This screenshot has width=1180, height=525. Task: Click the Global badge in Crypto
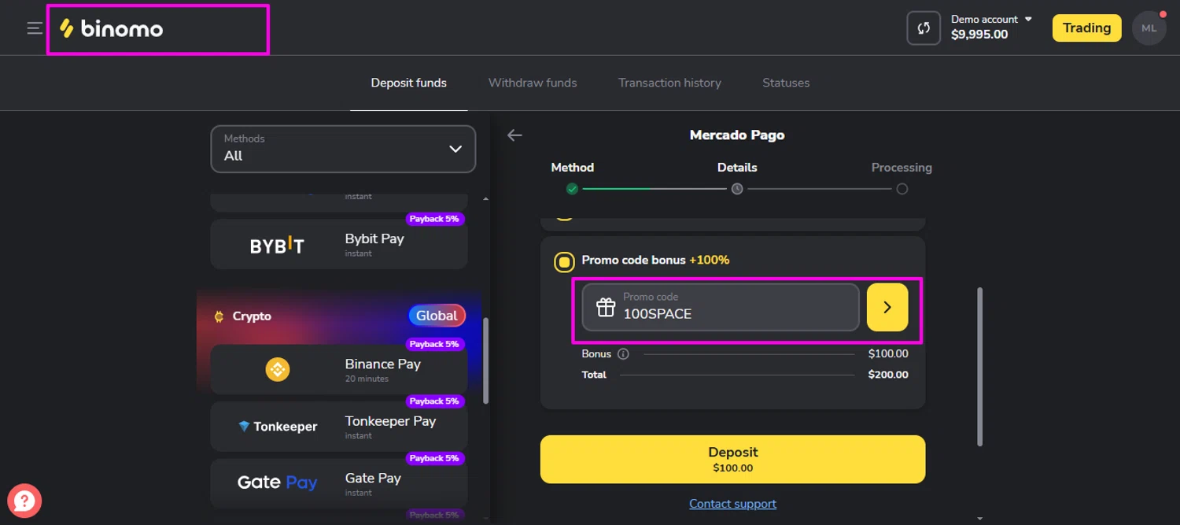point(437,316)
